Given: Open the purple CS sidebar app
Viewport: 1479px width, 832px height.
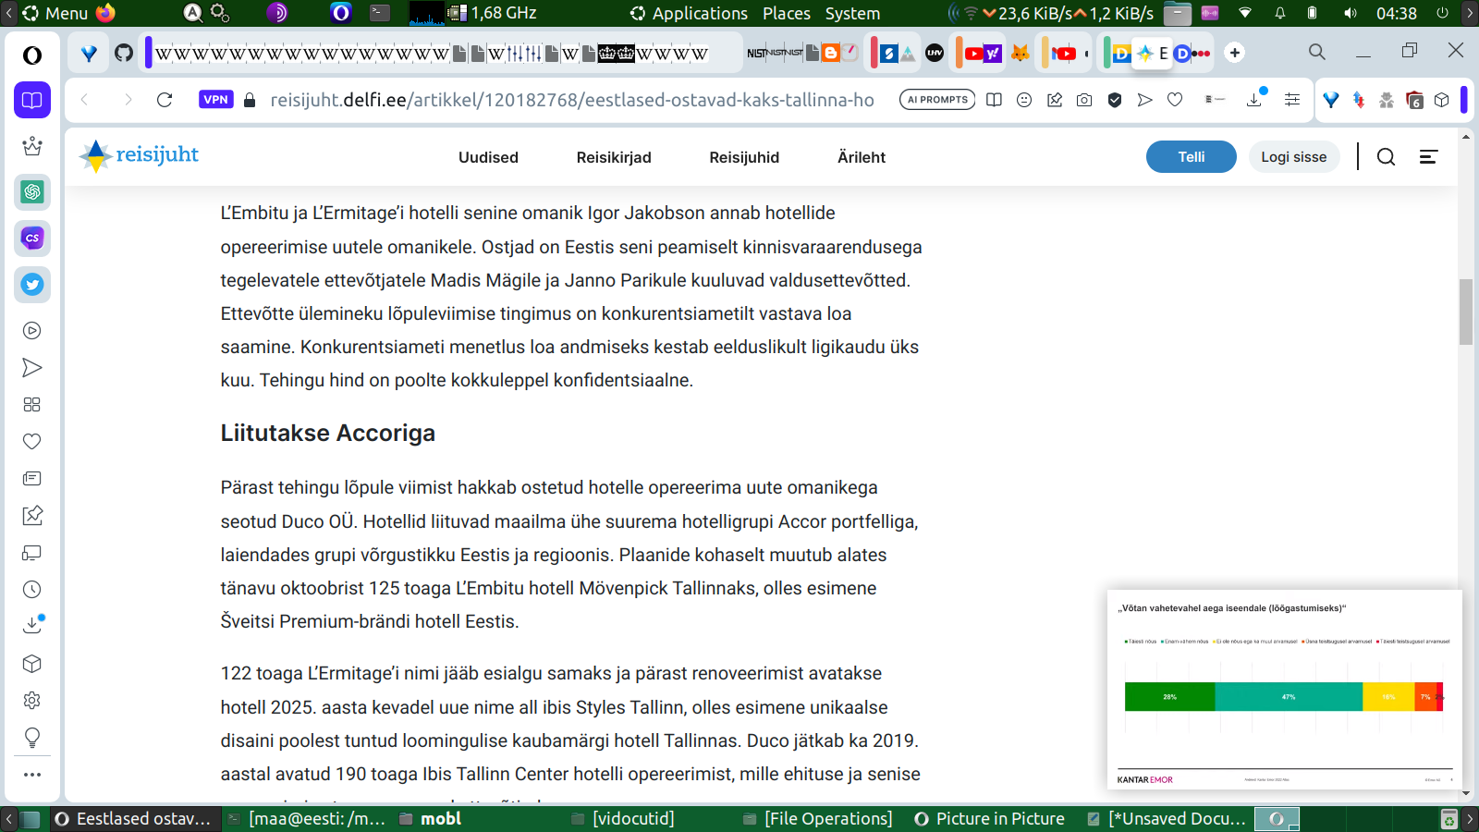Looking at the screenshot, I should point(32,239).
